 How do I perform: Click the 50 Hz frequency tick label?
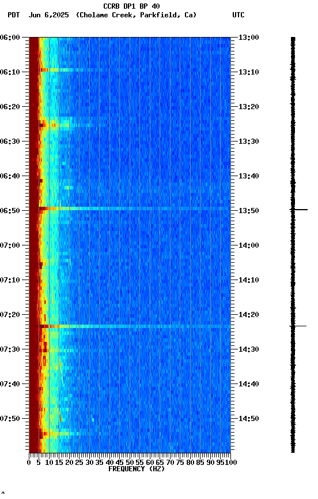130,463
